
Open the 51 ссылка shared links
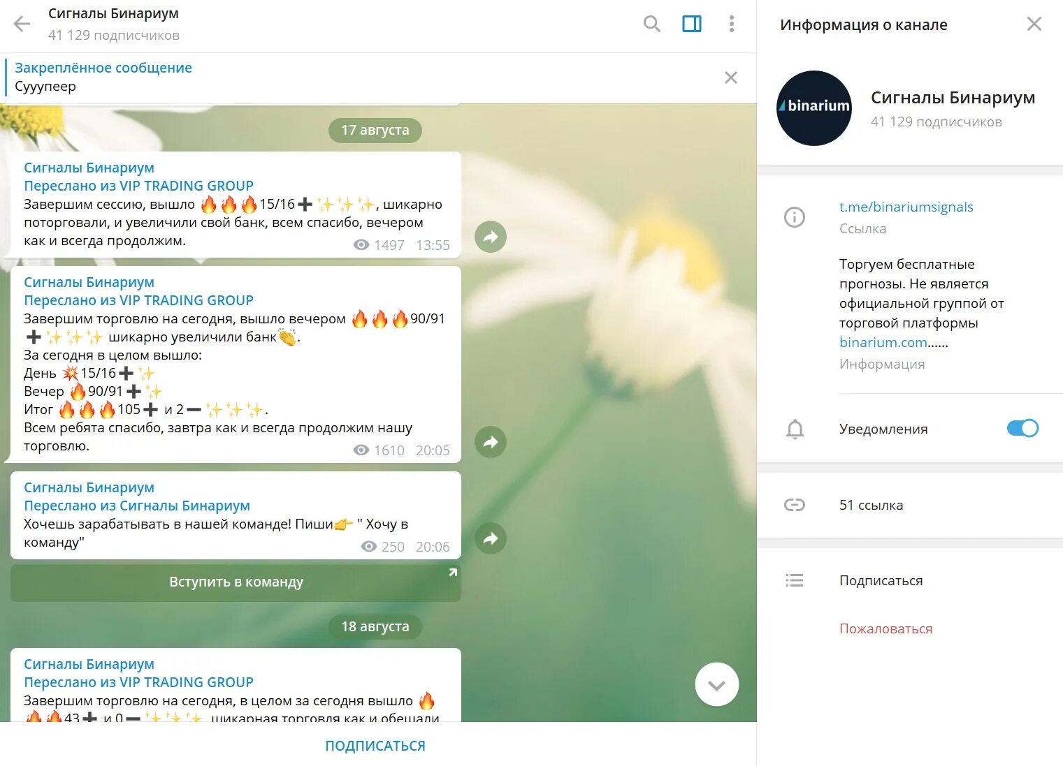871,505
